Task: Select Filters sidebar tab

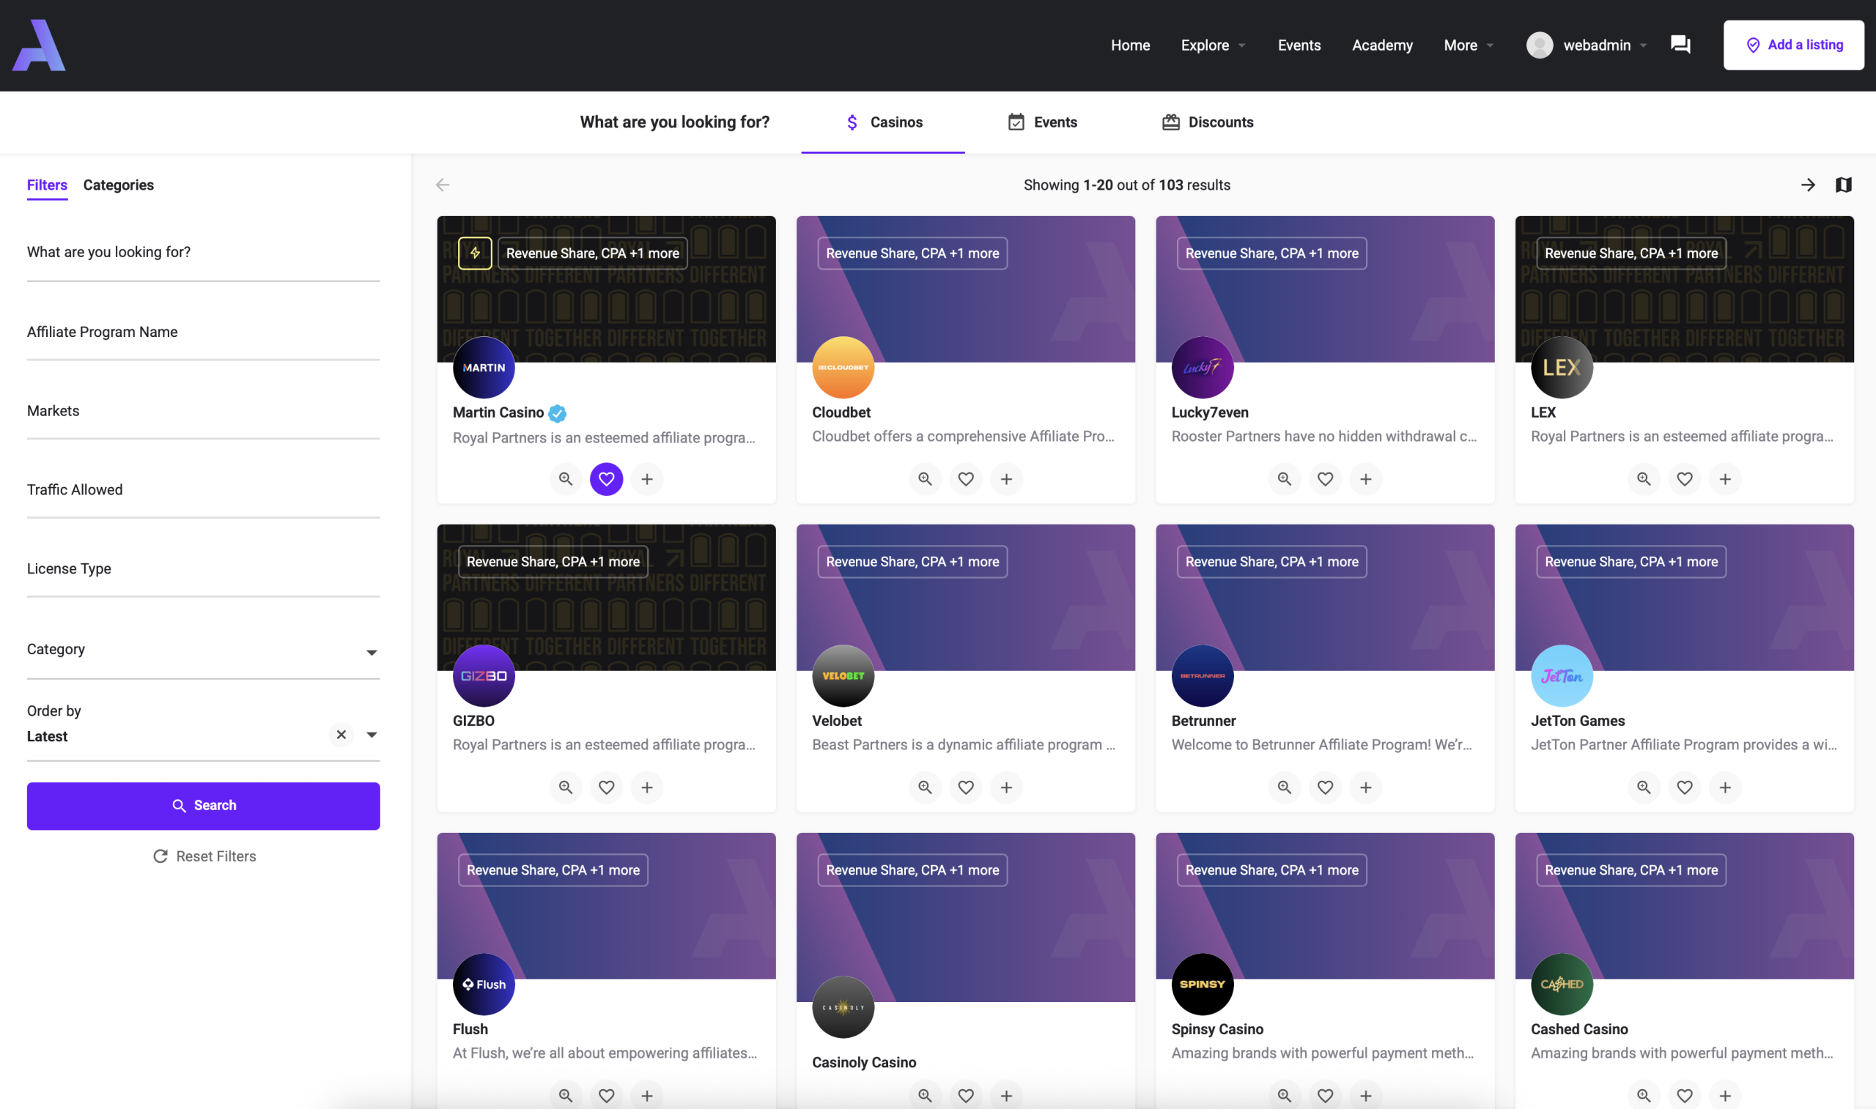Action: (47, 185)
